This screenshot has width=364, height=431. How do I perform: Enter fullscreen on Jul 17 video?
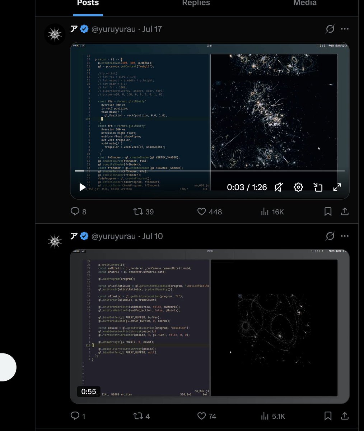click(x=337, y=187)
